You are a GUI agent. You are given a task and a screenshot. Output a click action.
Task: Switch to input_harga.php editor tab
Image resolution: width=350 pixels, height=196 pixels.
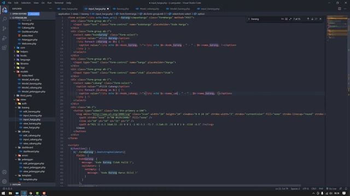(97, 9)
